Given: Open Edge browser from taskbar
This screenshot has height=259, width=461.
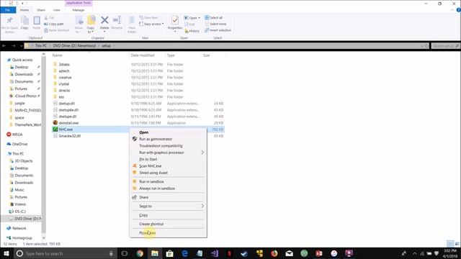Looking at the screenshot, I should click(x=184, y=253).
